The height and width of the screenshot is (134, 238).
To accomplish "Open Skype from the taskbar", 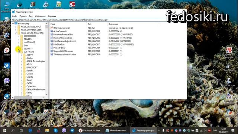I will pos(56,130).
